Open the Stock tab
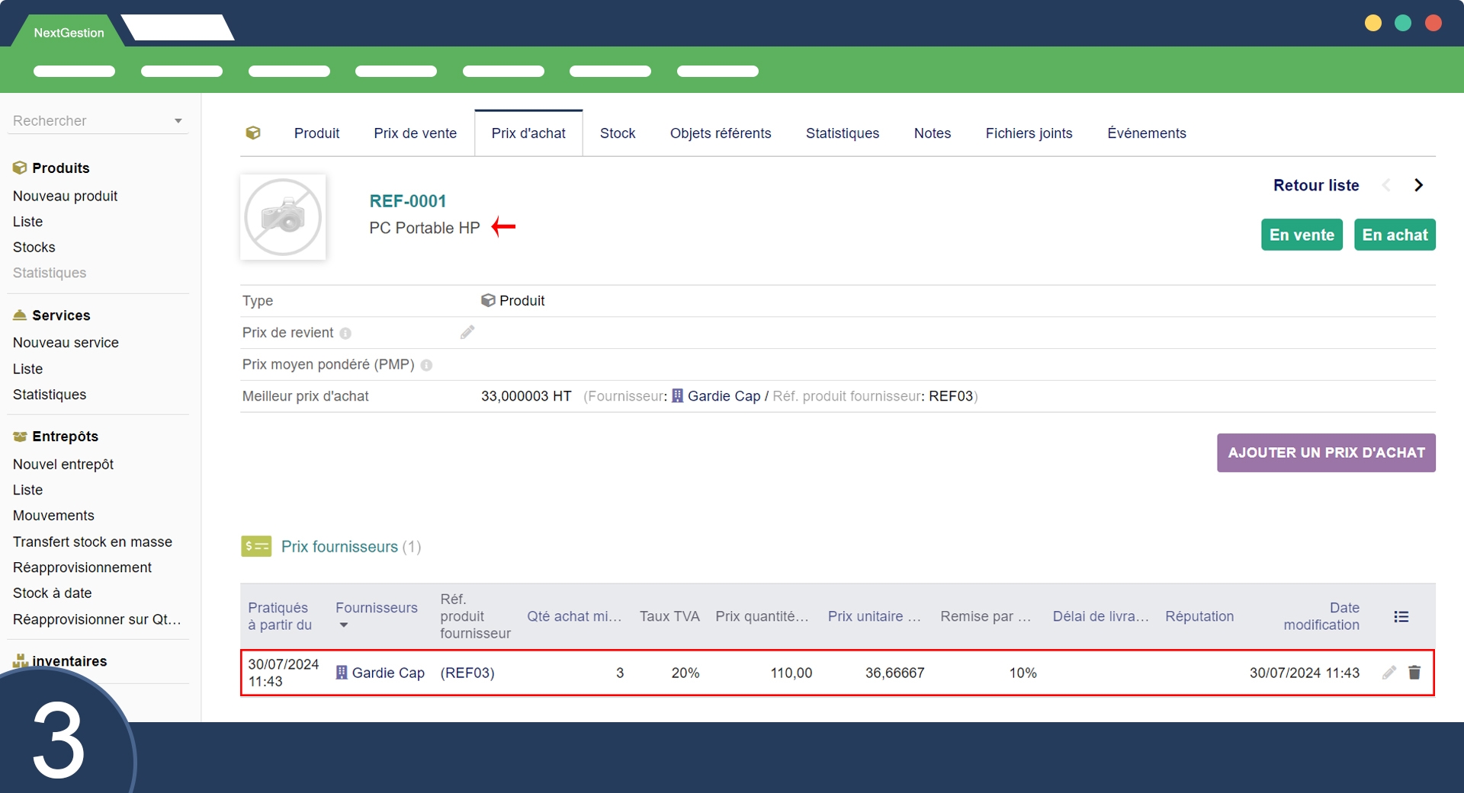This screenshot has height=793, width=1464. (x=617, y=133)
